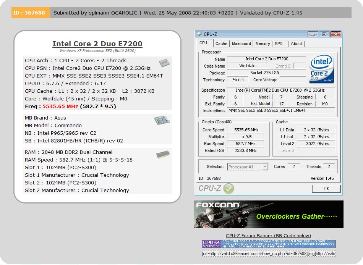The image size is (363, 265).
Task: Click the Instructions field MMX SSE SSE2
Action: point(281,111)
